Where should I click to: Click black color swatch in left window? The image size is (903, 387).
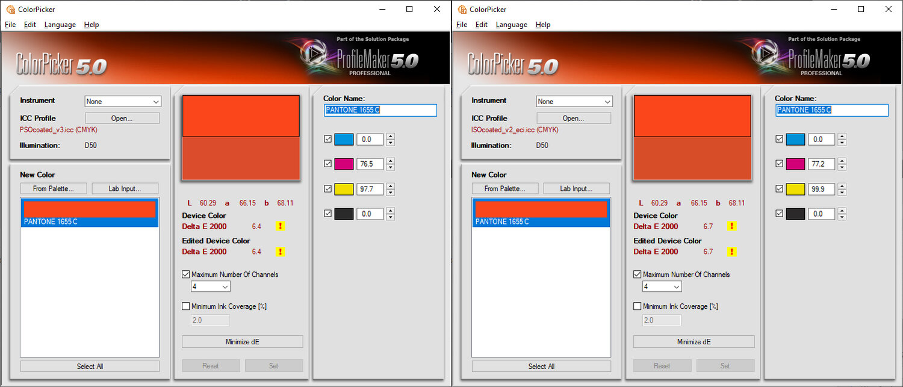tap(344, 214)
